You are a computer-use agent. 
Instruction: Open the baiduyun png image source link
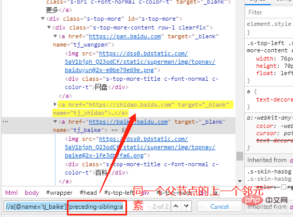(140, 62)
